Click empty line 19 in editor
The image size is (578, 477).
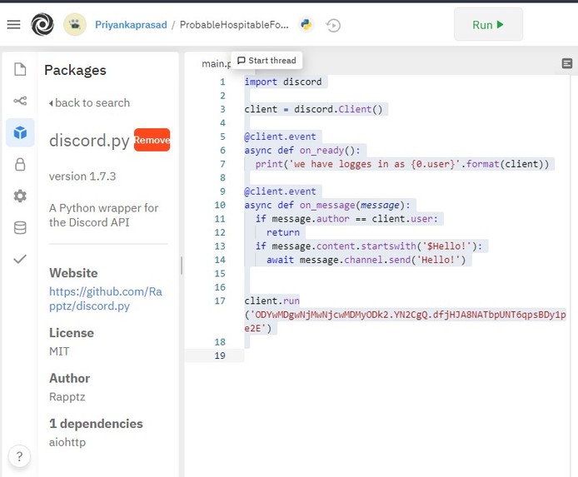tap(406, 355)
